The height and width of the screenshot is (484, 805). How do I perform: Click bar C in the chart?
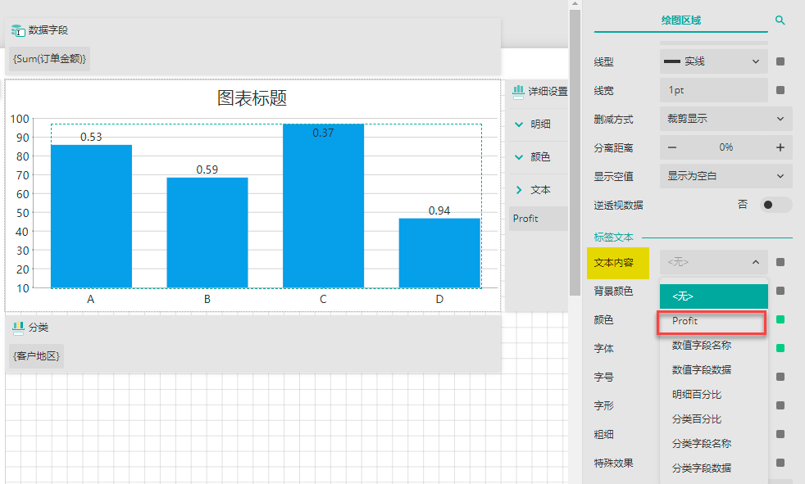click(x=324, y=206)
